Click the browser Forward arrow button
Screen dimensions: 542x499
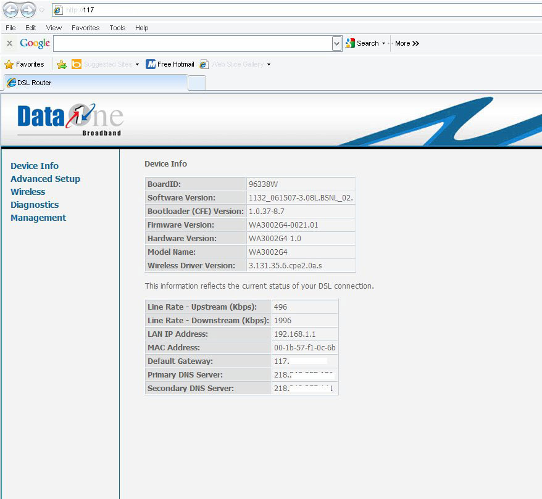pos(28,10)
